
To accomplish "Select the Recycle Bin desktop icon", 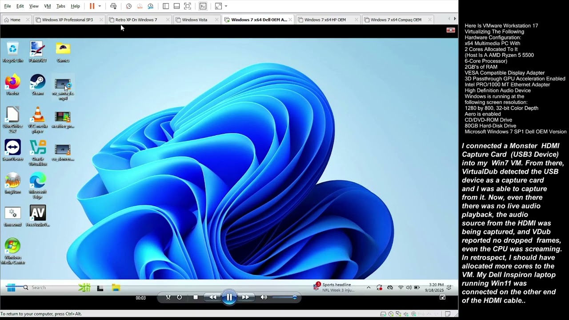I will tap(13, 52).
